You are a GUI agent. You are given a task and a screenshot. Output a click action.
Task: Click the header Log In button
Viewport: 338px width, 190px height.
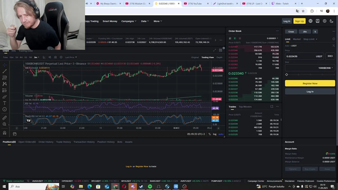pos(287,21)
